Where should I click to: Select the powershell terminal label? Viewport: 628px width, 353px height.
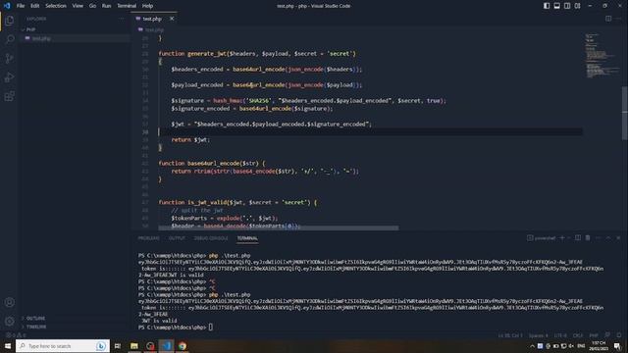[x=541, y=238]
